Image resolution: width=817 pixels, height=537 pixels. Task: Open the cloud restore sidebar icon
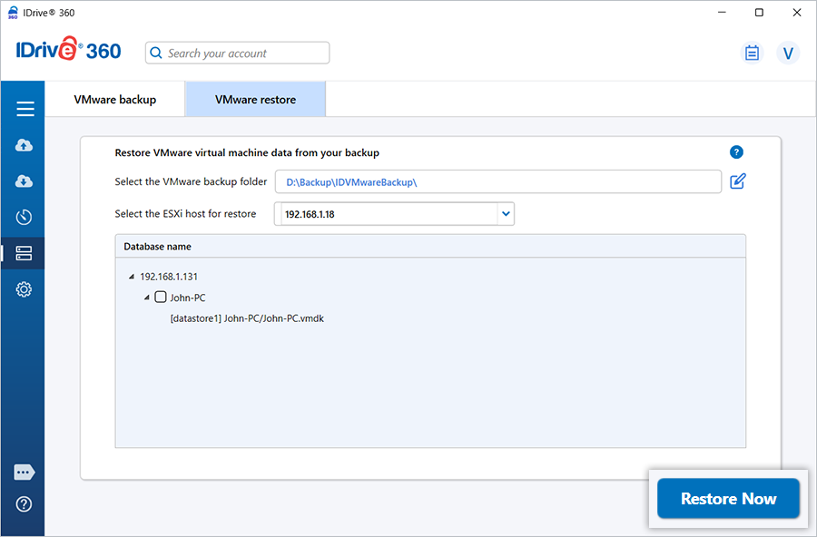[25, 181]
